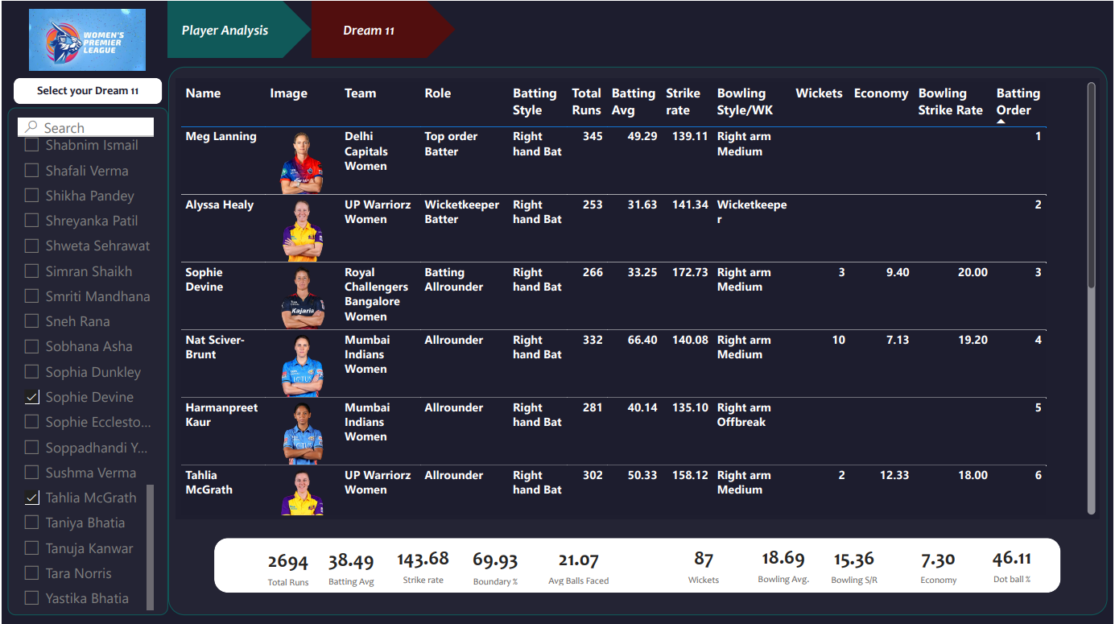Tick the Sneh Rana checkbox
This screenshot has width=1115, height=624.
[x=31, y=321]
